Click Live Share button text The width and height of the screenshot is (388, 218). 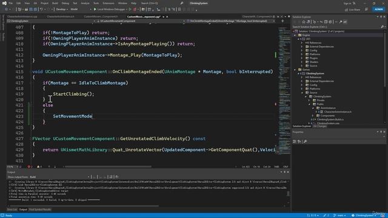point(354,10)
